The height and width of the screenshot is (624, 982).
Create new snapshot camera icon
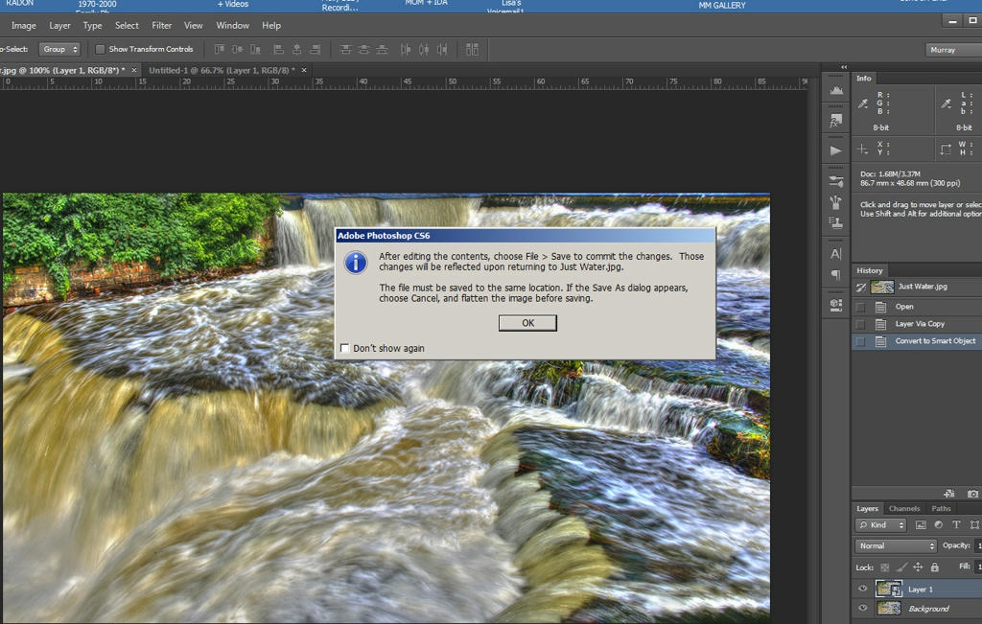[x=972, y=494]
